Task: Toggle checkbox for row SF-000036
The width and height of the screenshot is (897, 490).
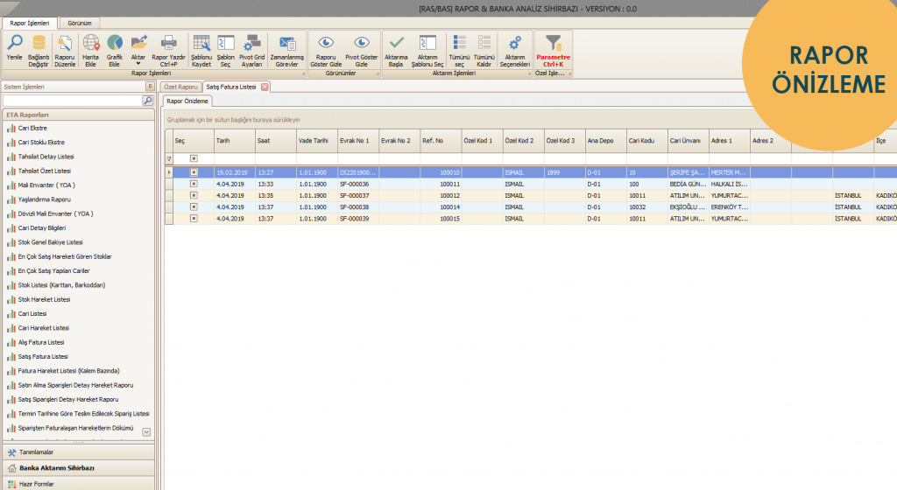Action: (x=194, y=184)
